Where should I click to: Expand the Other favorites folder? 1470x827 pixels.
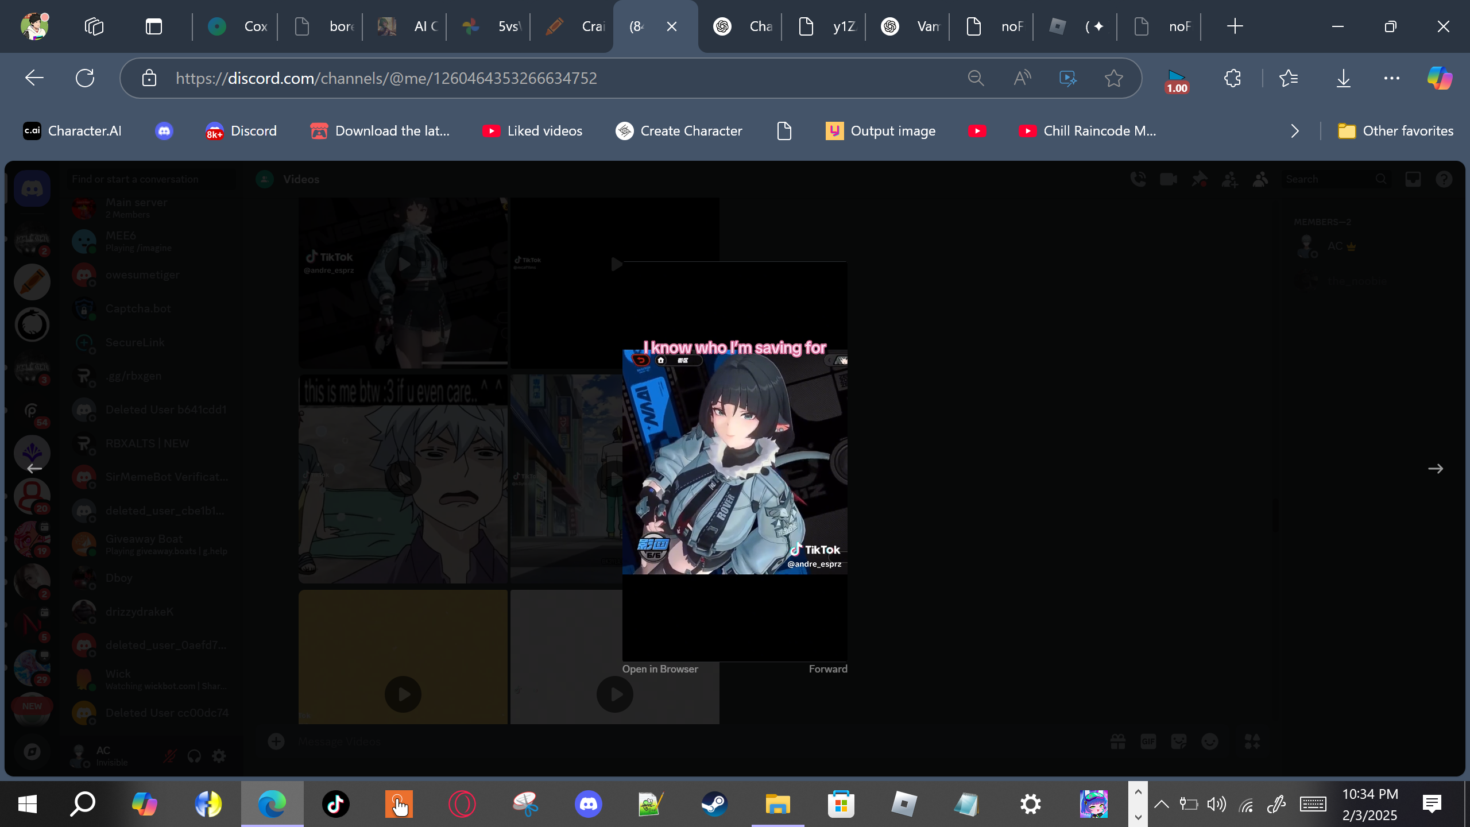click(1395, 131)
